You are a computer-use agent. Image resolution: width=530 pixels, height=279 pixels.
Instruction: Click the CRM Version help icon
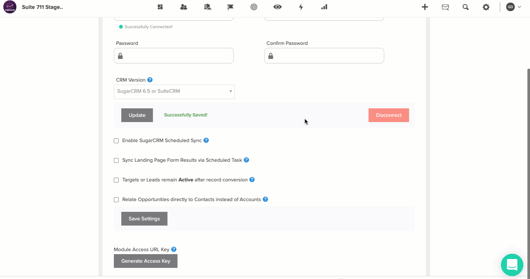coord(150,80)
